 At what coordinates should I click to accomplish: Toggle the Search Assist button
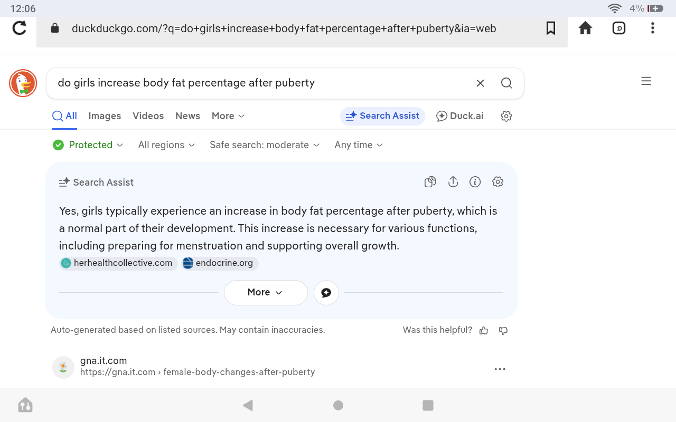(x=382, y=116)
